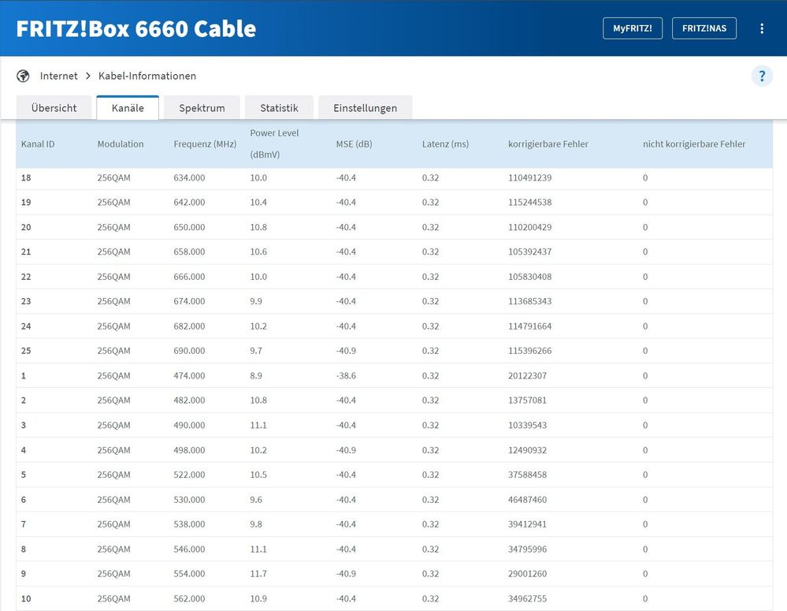Open the Spektrum tab
Screen dimensions: 787x611
coord(202,108)
